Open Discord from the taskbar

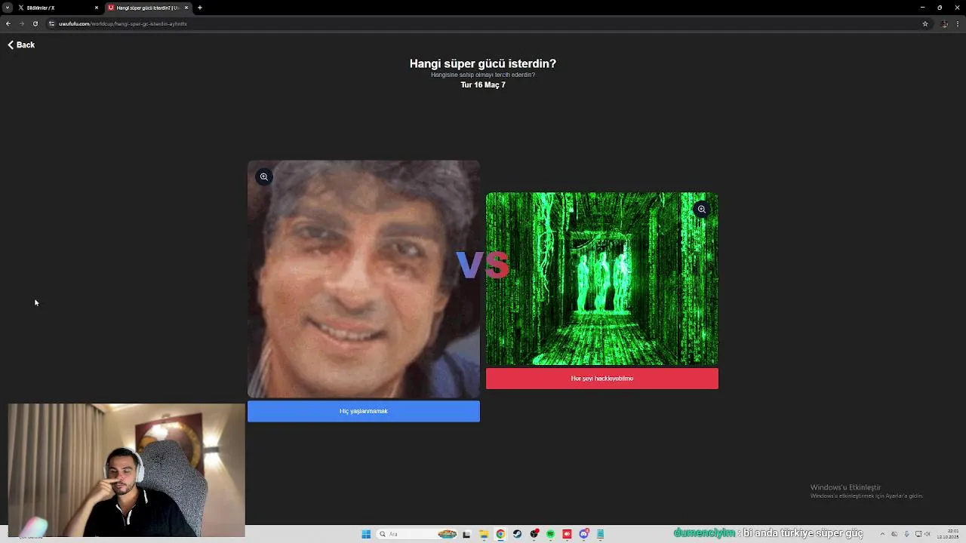click(584, 534)
